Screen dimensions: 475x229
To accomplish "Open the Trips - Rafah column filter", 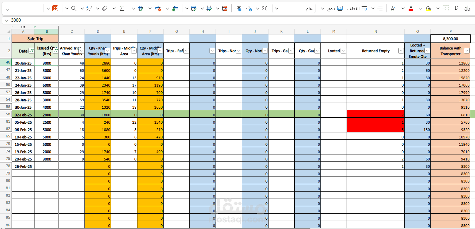I will 186,51.
